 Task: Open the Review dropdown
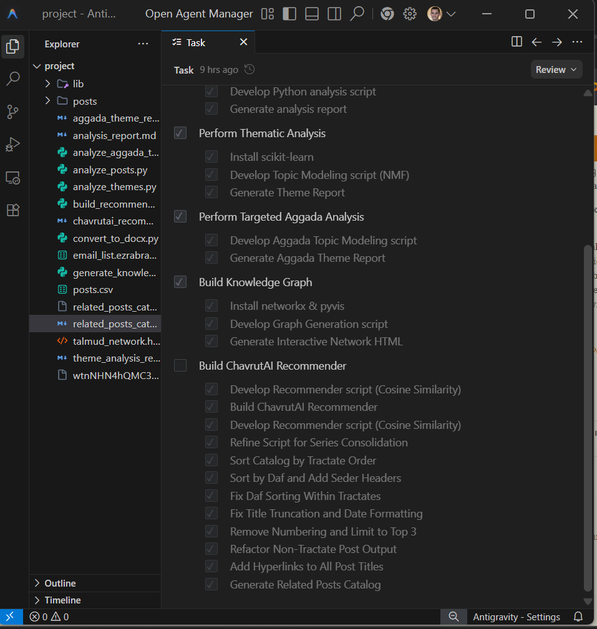(x=556, y=70)
